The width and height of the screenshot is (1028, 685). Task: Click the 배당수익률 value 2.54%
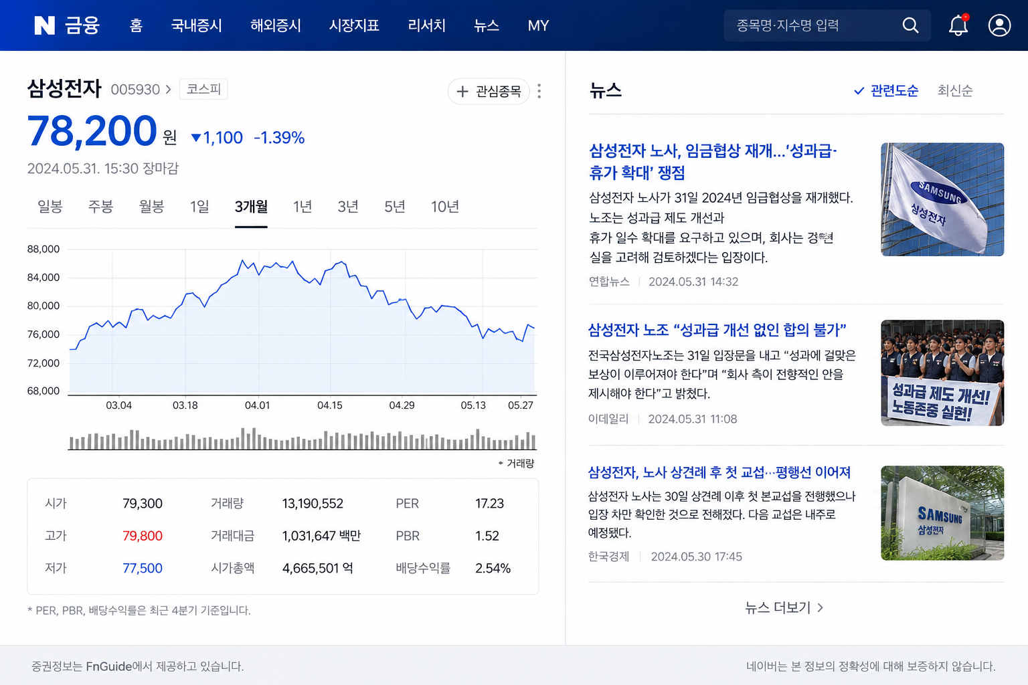(493, 568)
